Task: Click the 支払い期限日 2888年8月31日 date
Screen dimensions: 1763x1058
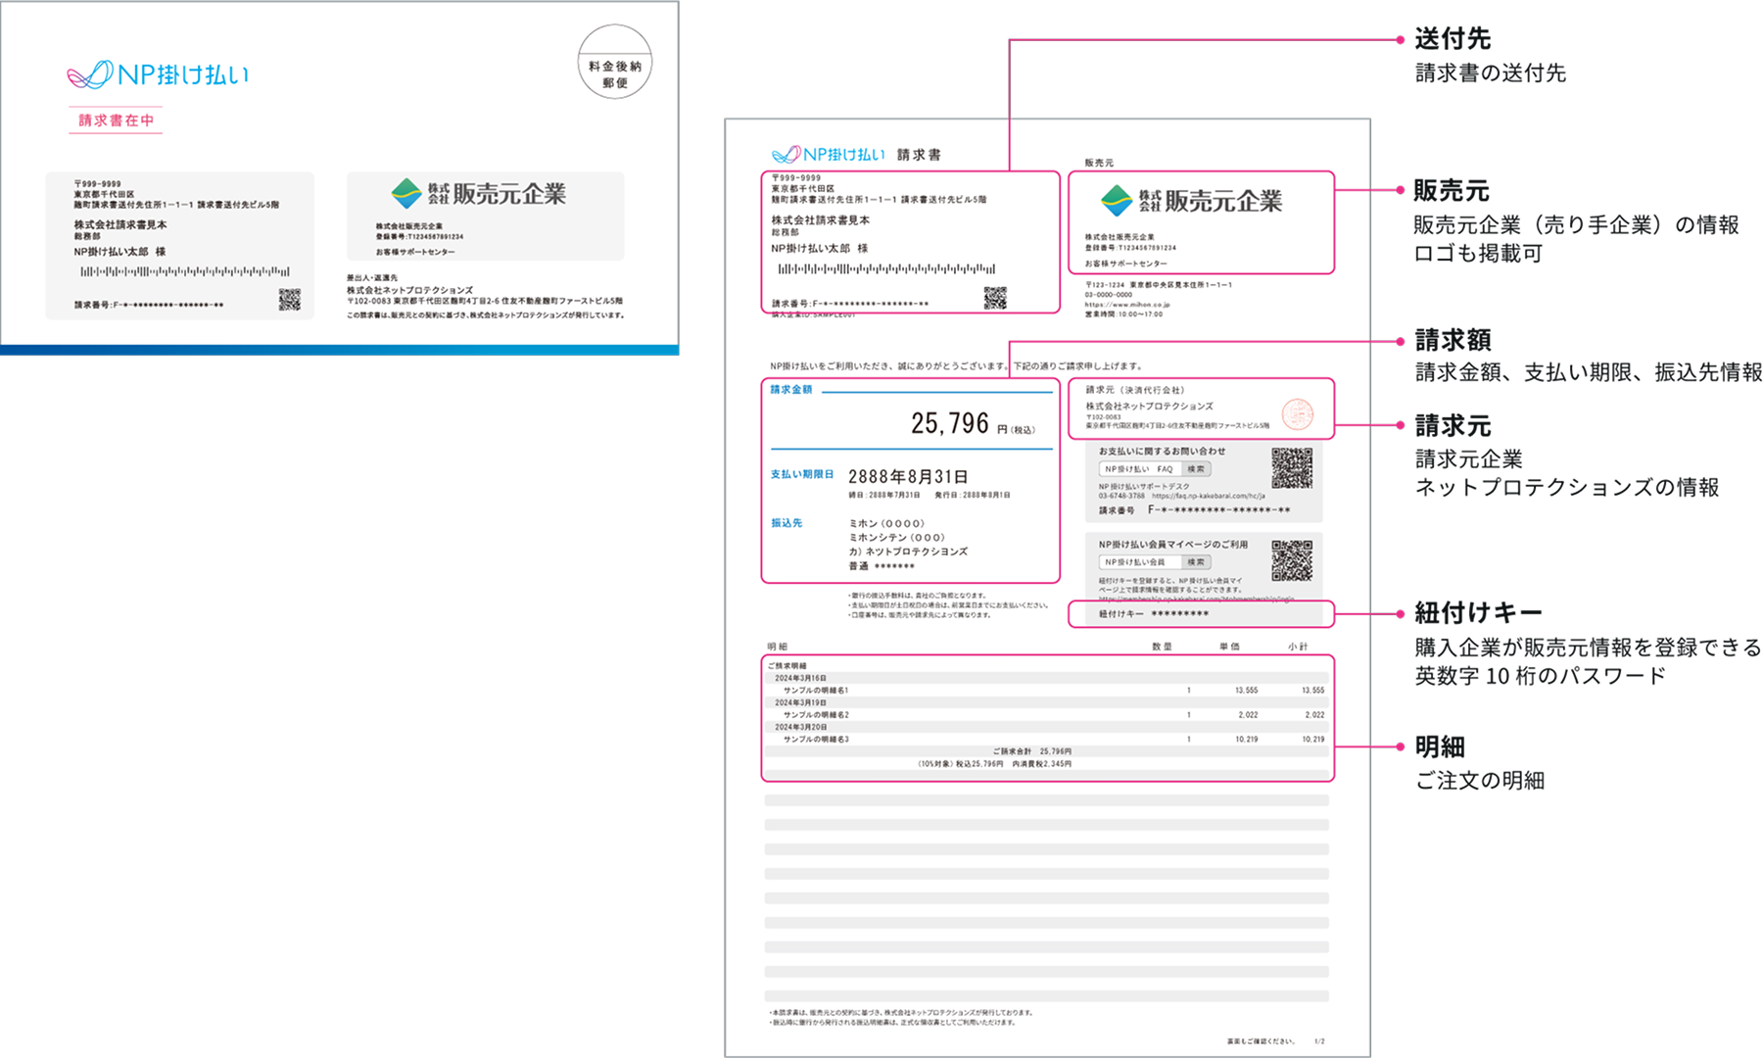Action: coord(907,477)
